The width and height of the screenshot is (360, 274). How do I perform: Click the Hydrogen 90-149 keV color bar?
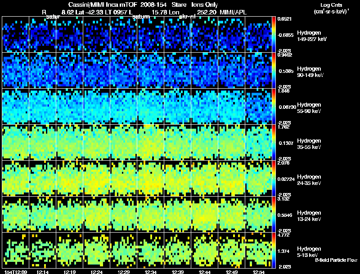274,71
